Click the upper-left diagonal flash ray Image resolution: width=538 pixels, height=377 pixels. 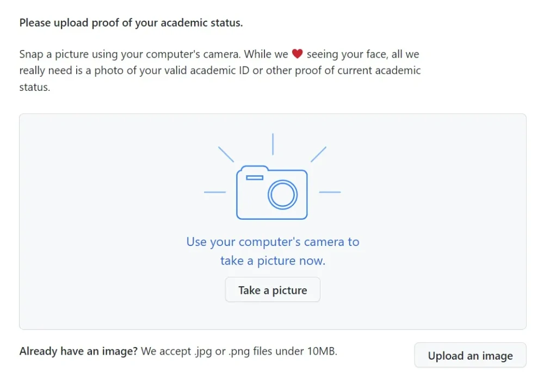[x=226, y=154]
